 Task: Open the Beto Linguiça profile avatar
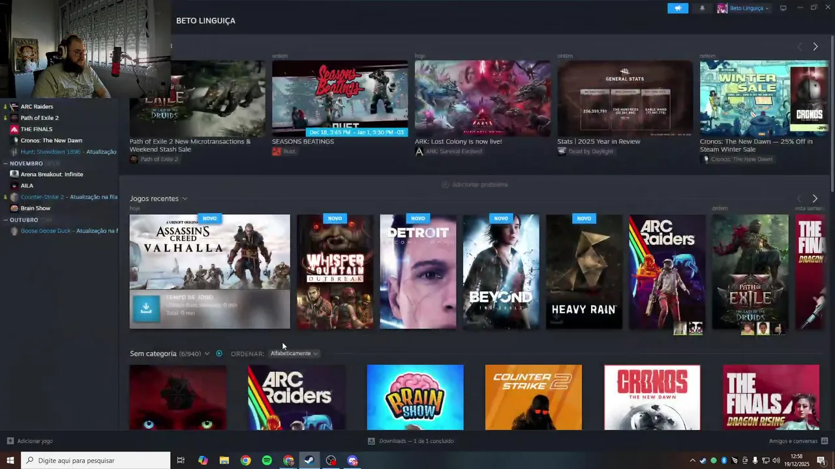click(x=722, y=8)
